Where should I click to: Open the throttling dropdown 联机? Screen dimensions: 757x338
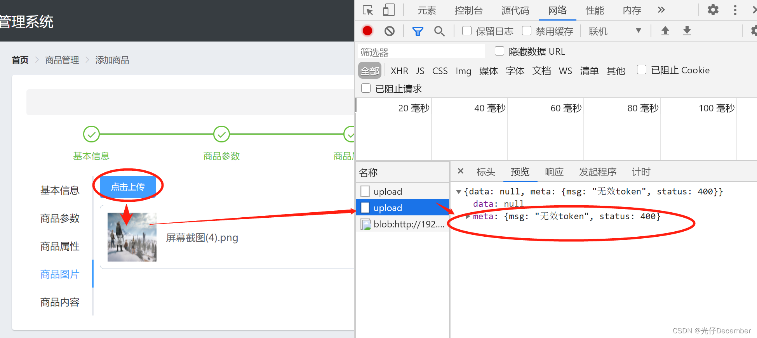(614, 31)
